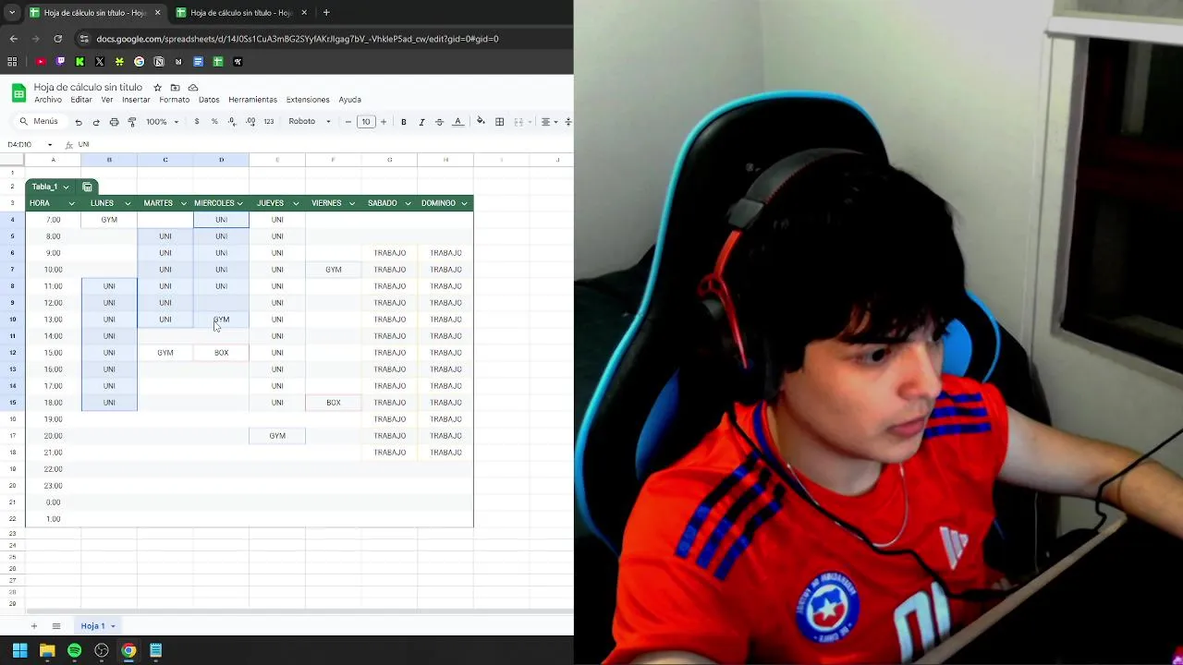
Task: Open fill color bucket
Action: (x=481, y=122)
